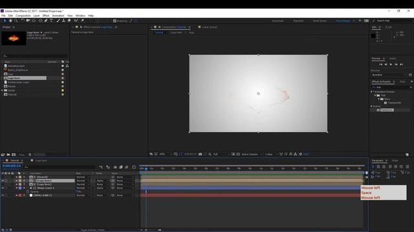
Task: Switch to Logo here timeline tab
Action: click(x=41, y=160)
